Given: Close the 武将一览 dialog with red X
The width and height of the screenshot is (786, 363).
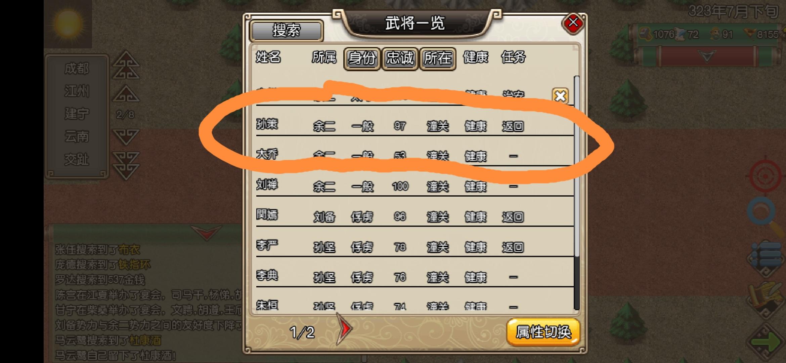Looking at the screenshot, I should pos(573,23).
